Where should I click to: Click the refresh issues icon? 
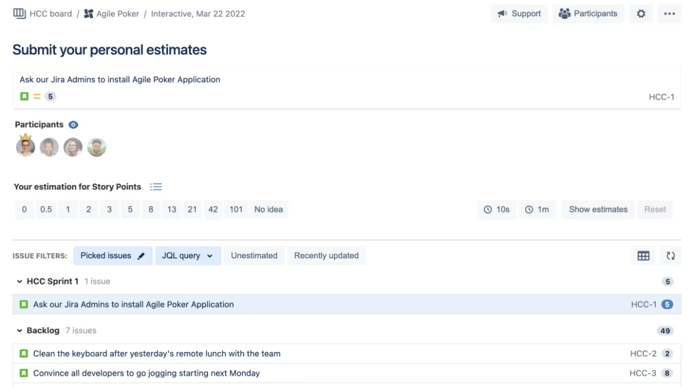pyautogui.click(x=671, y=256)
